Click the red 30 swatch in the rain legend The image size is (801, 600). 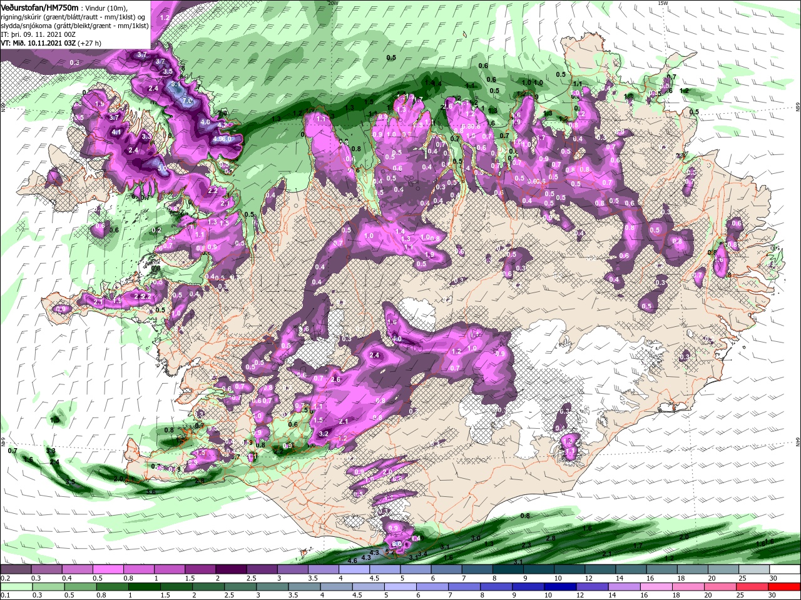785,587
